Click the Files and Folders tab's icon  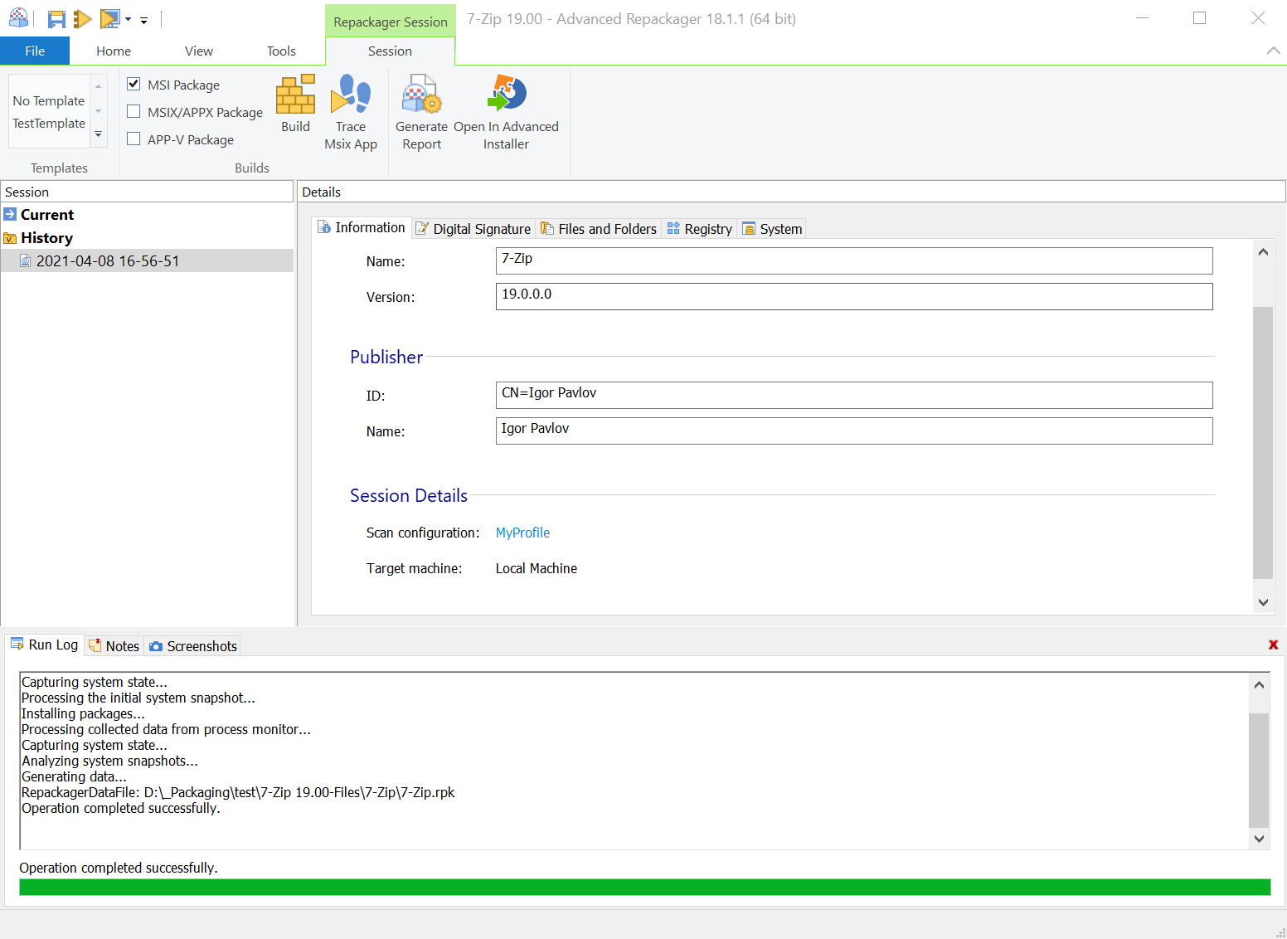547,228
